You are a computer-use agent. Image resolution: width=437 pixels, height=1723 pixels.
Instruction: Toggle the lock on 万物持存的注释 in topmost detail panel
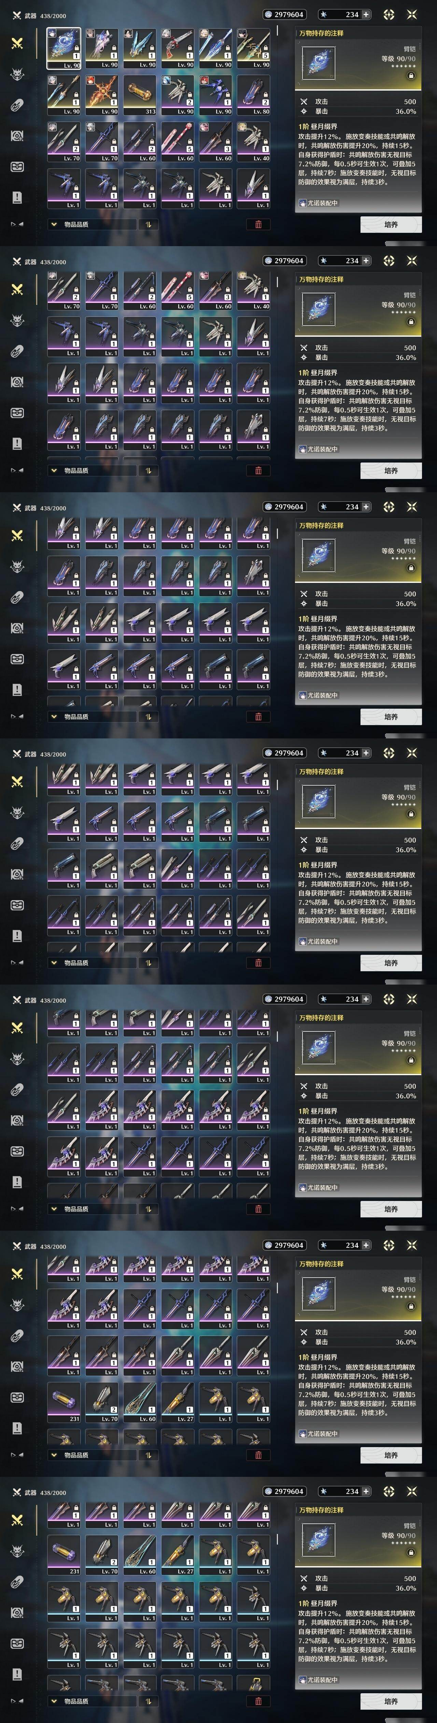click(x=411, y=76)
